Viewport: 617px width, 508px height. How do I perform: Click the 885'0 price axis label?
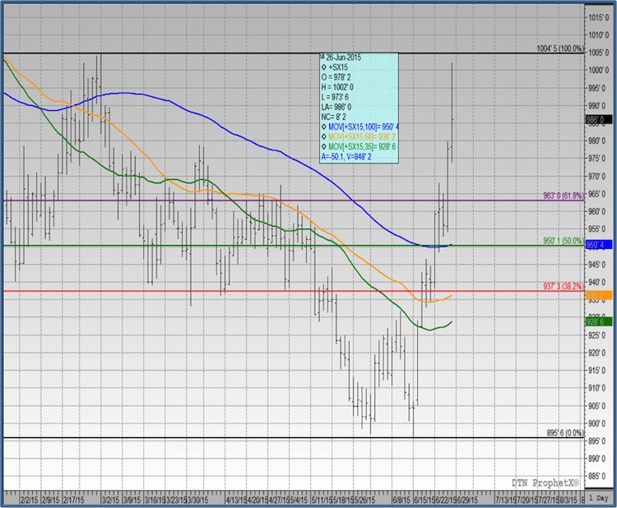pos(596,477)
